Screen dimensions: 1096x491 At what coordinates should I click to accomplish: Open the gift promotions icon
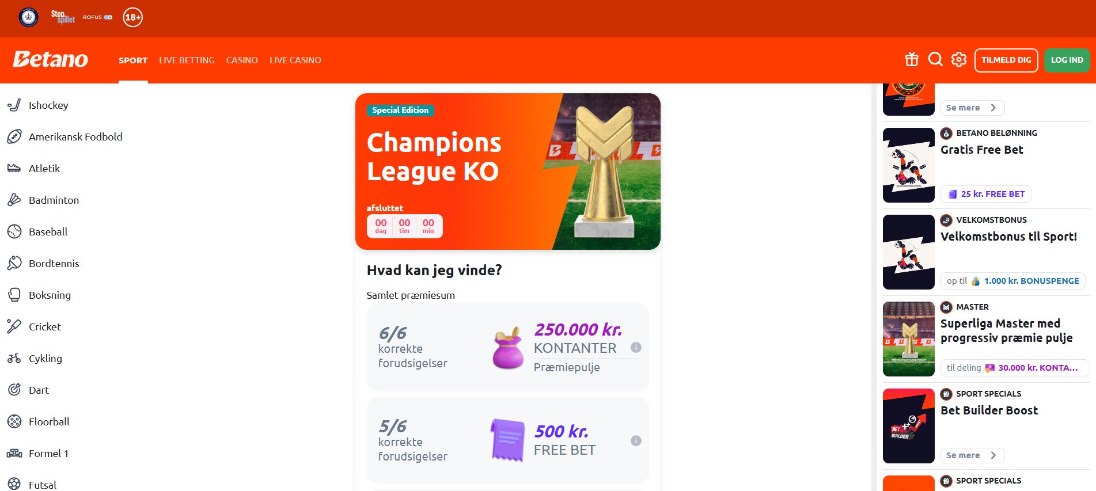point(912,59)
